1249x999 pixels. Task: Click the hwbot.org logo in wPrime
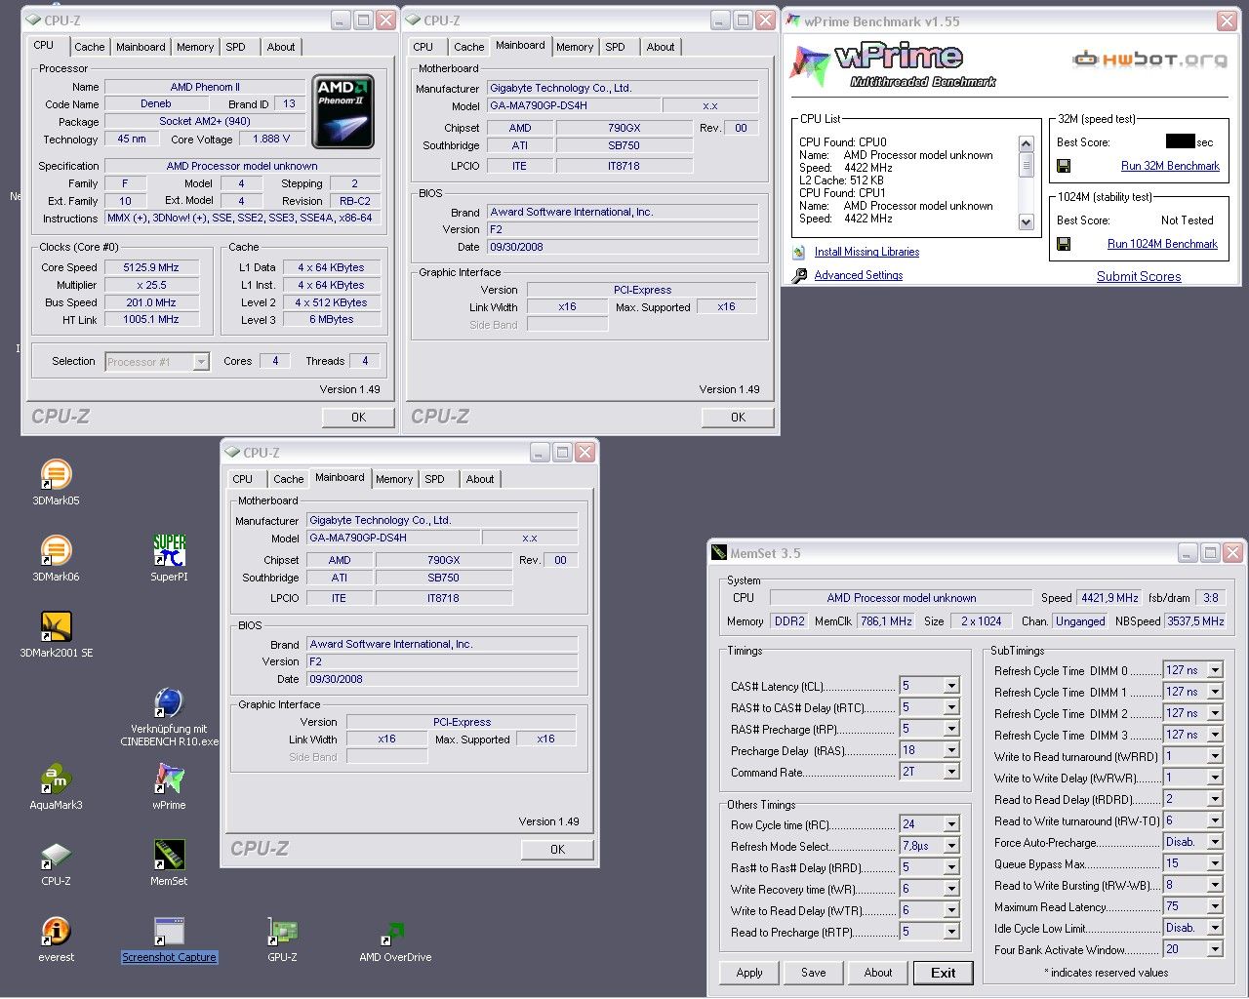[x=1149, y=60]
